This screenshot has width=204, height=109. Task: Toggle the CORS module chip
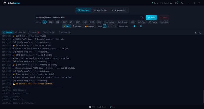click(x=132, y=22)
